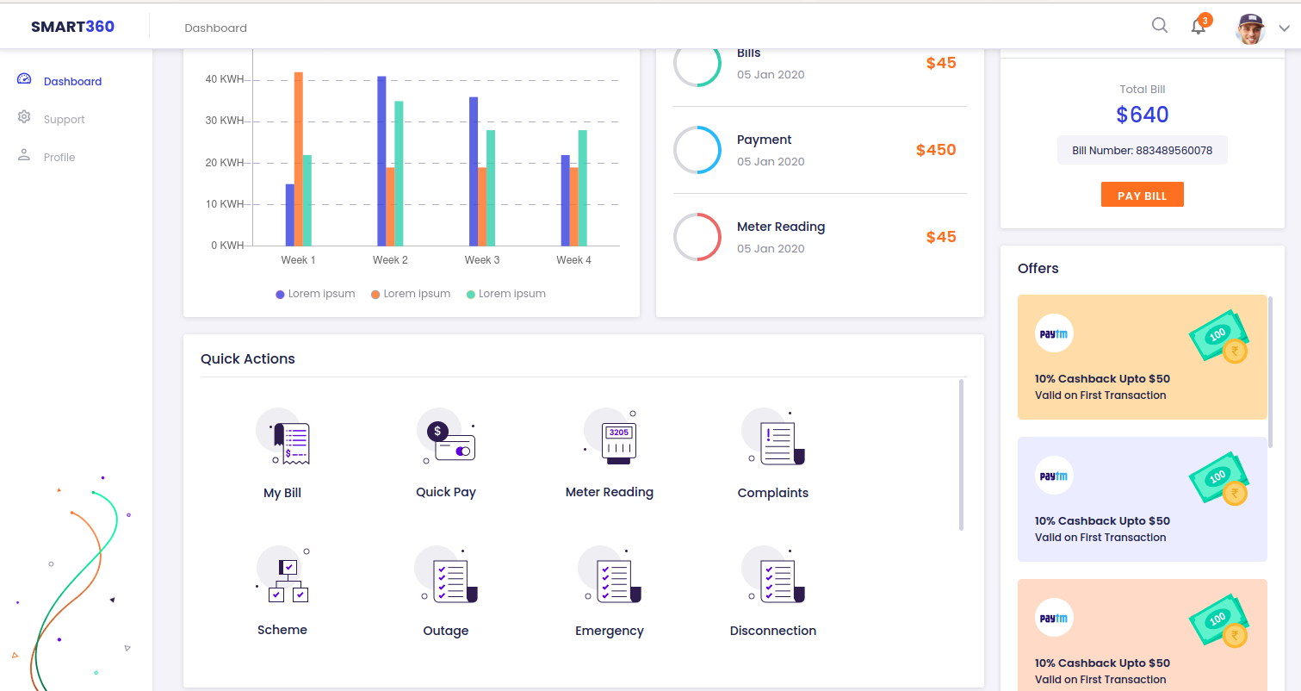Select the Meter Reading red progress ring
Viewport: 1301px width, 691px height.
pos(697,237)
